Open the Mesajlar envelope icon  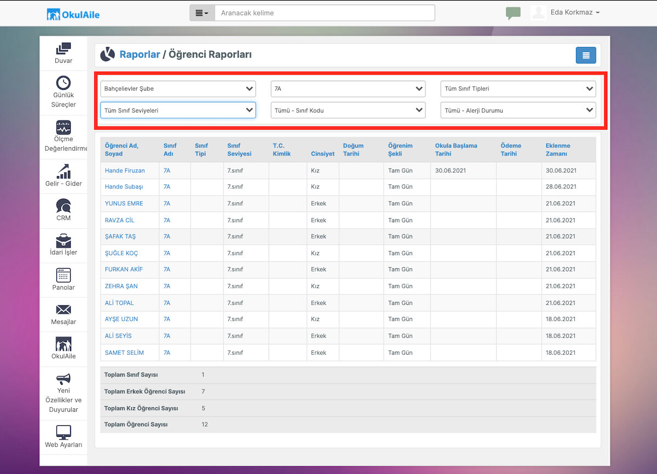pyautogui.click(x=64, y=310)
